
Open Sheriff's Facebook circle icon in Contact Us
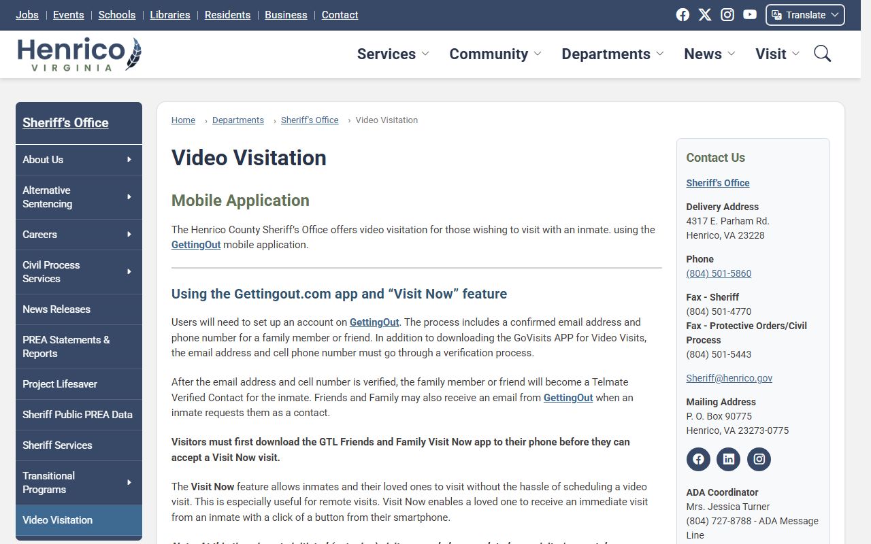point(698,459)
